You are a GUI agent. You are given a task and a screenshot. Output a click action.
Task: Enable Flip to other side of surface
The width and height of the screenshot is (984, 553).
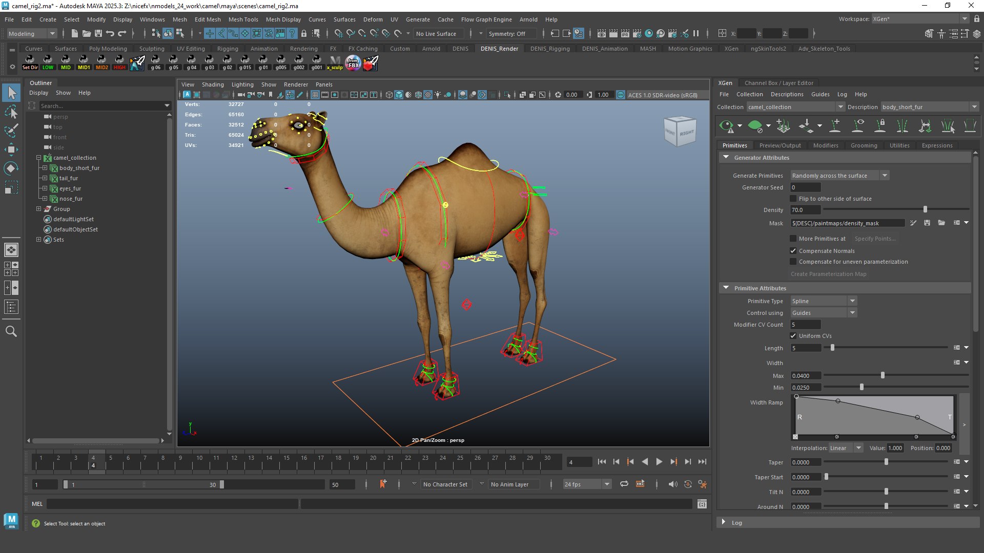pos(793,199)
